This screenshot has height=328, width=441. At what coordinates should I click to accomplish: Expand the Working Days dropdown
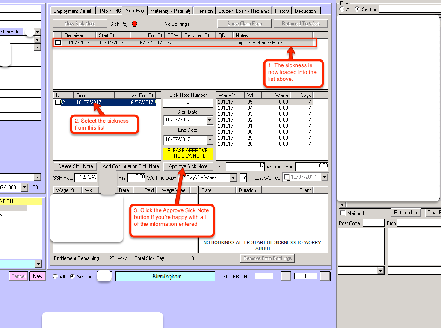[x=233, y=177]
